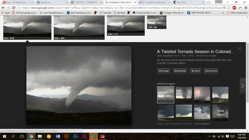Screen dimensions: 249x140
Task: Click View more related images
Action: tap(220, 113)
